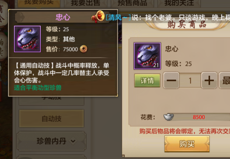Click the 8500 cost bar
230x159 pixels.
[199, 117]
